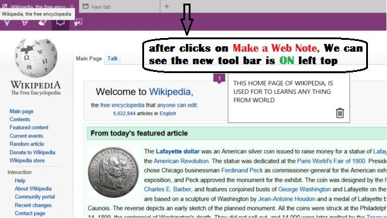This screenshot has height=218, width=387.
Task: Open Recent changes link
Action: 33,206
